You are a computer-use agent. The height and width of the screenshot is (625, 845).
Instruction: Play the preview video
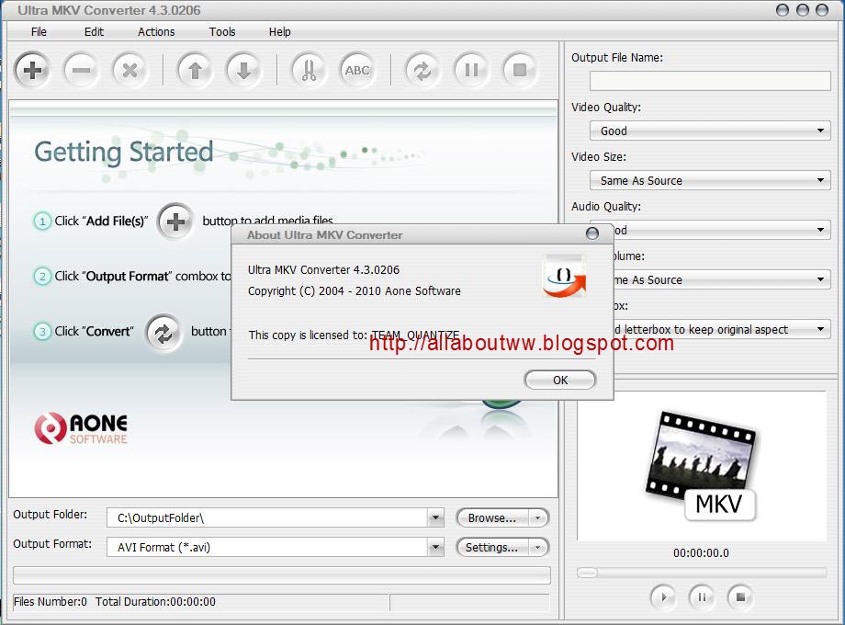[663, 597]
